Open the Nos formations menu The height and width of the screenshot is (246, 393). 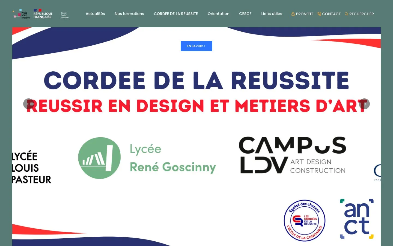pyautogui.click(x=129, y=14)
